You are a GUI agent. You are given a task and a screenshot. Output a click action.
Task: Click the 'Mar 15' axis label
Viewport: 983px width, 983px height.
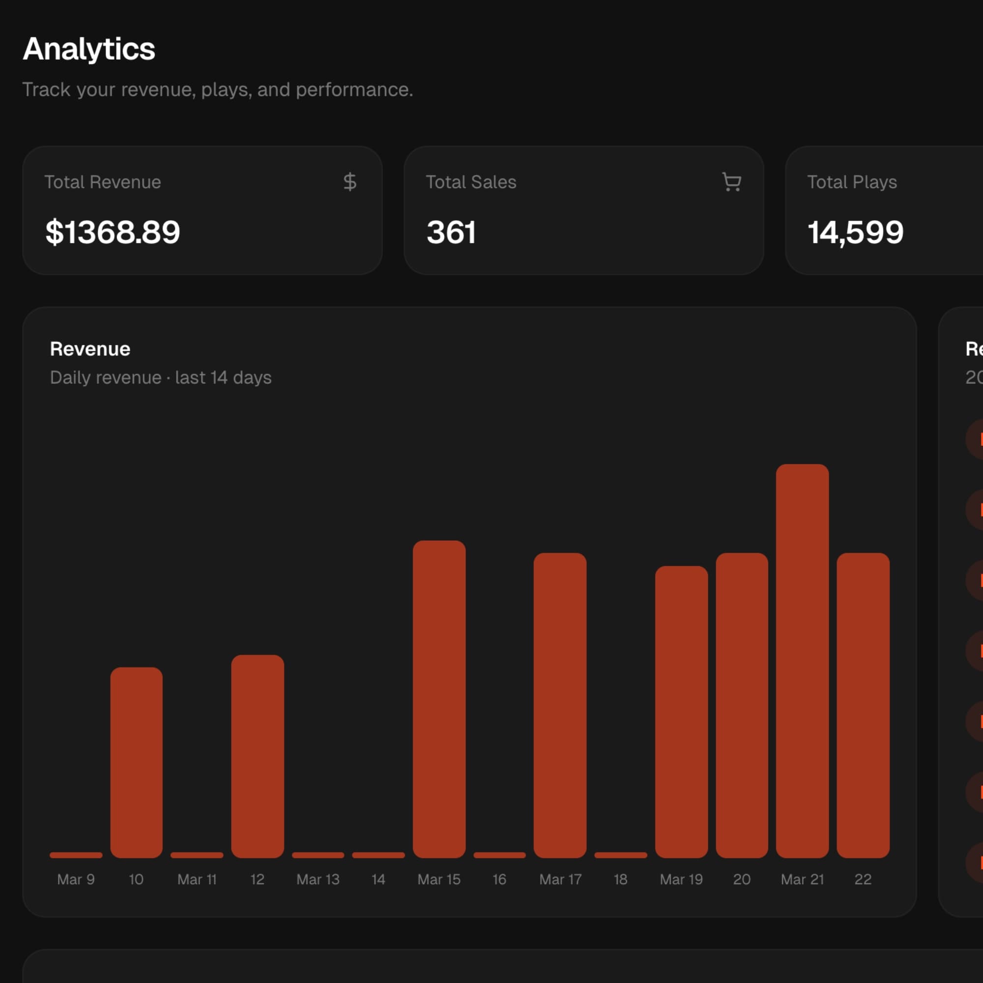439,879
